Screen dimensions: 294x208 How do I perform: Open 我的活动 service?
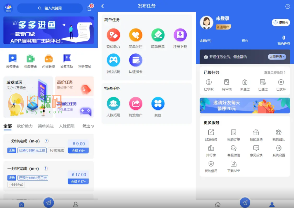(x=256, y=135)
